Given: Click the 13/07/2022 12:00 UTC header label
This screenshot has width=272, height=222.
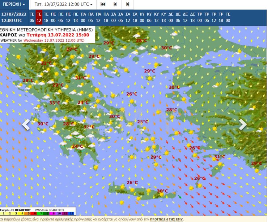Looking at the screenshot, I should (14, 17).
